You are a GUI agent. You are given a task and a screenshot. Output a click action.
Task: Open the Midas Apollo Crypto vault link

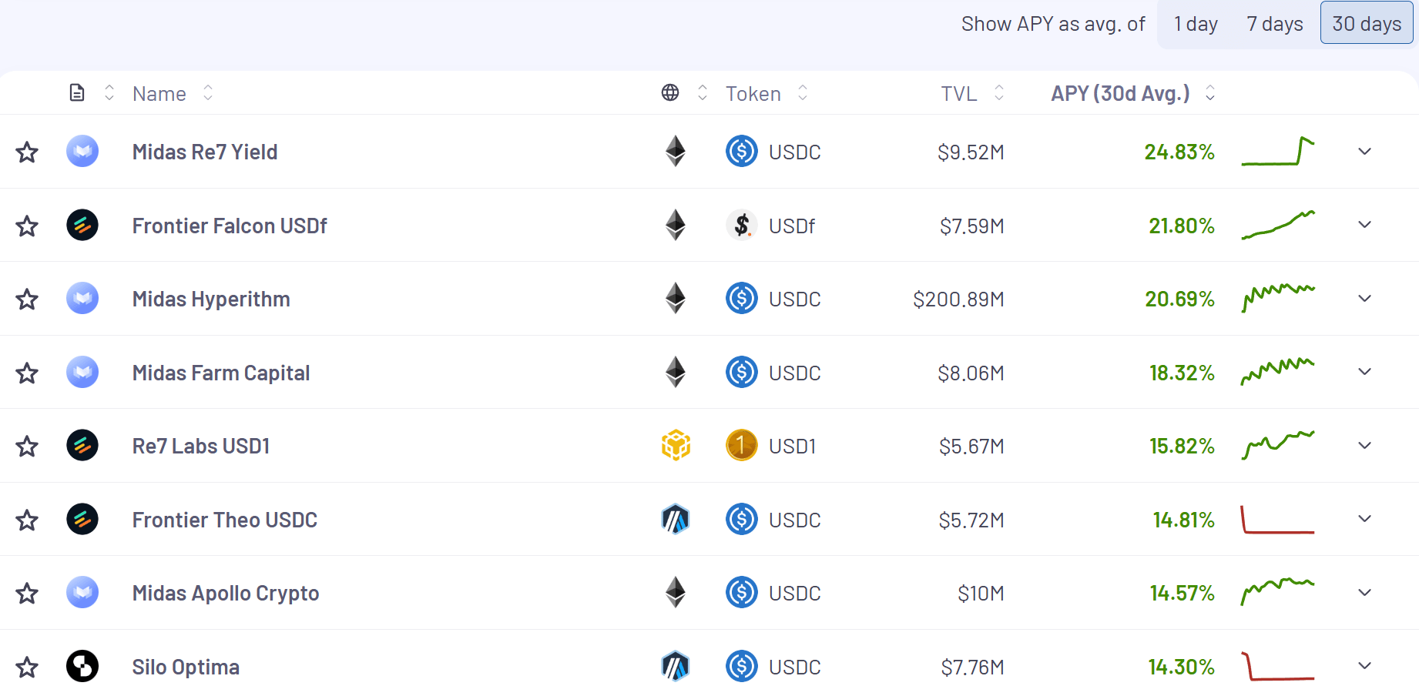[x=225, y=594]
